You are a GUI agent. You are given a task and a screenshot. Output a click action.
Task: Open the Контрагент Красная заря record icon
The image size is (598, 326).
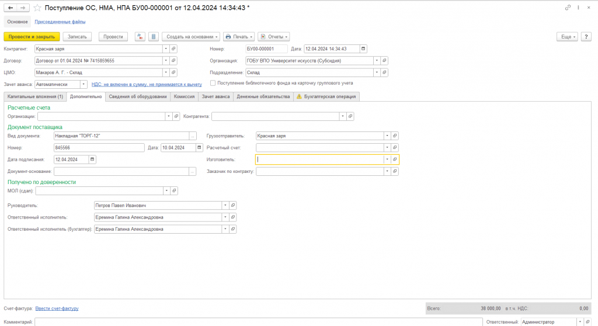tap(173, 49)
